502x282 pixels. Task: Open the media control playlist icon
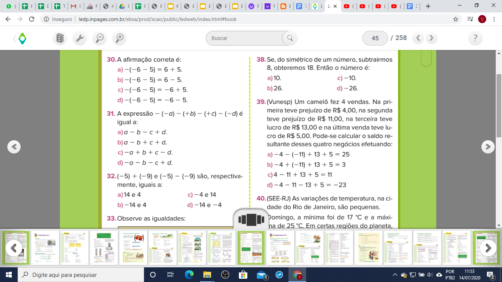470,19
